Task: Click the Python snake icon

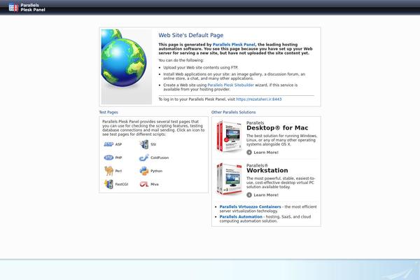Action: point(143,171)
